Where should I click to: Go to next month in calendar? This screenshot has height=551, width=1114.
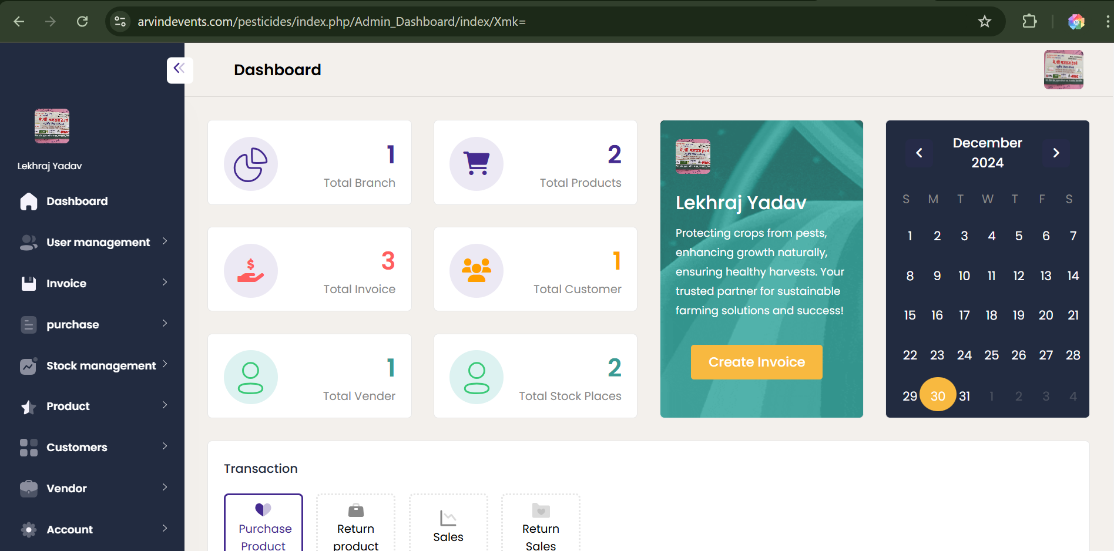[x=1056, y=153]
